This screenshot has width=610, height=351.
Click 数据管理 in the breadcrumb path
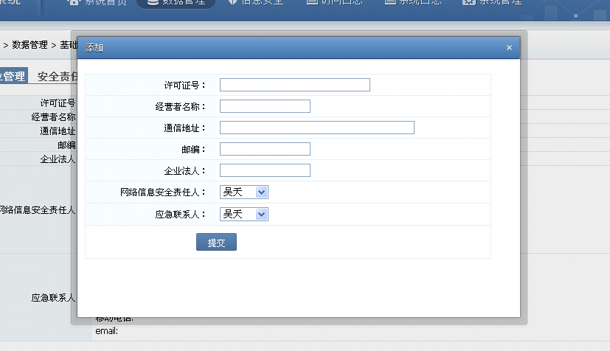coord(30,45)
